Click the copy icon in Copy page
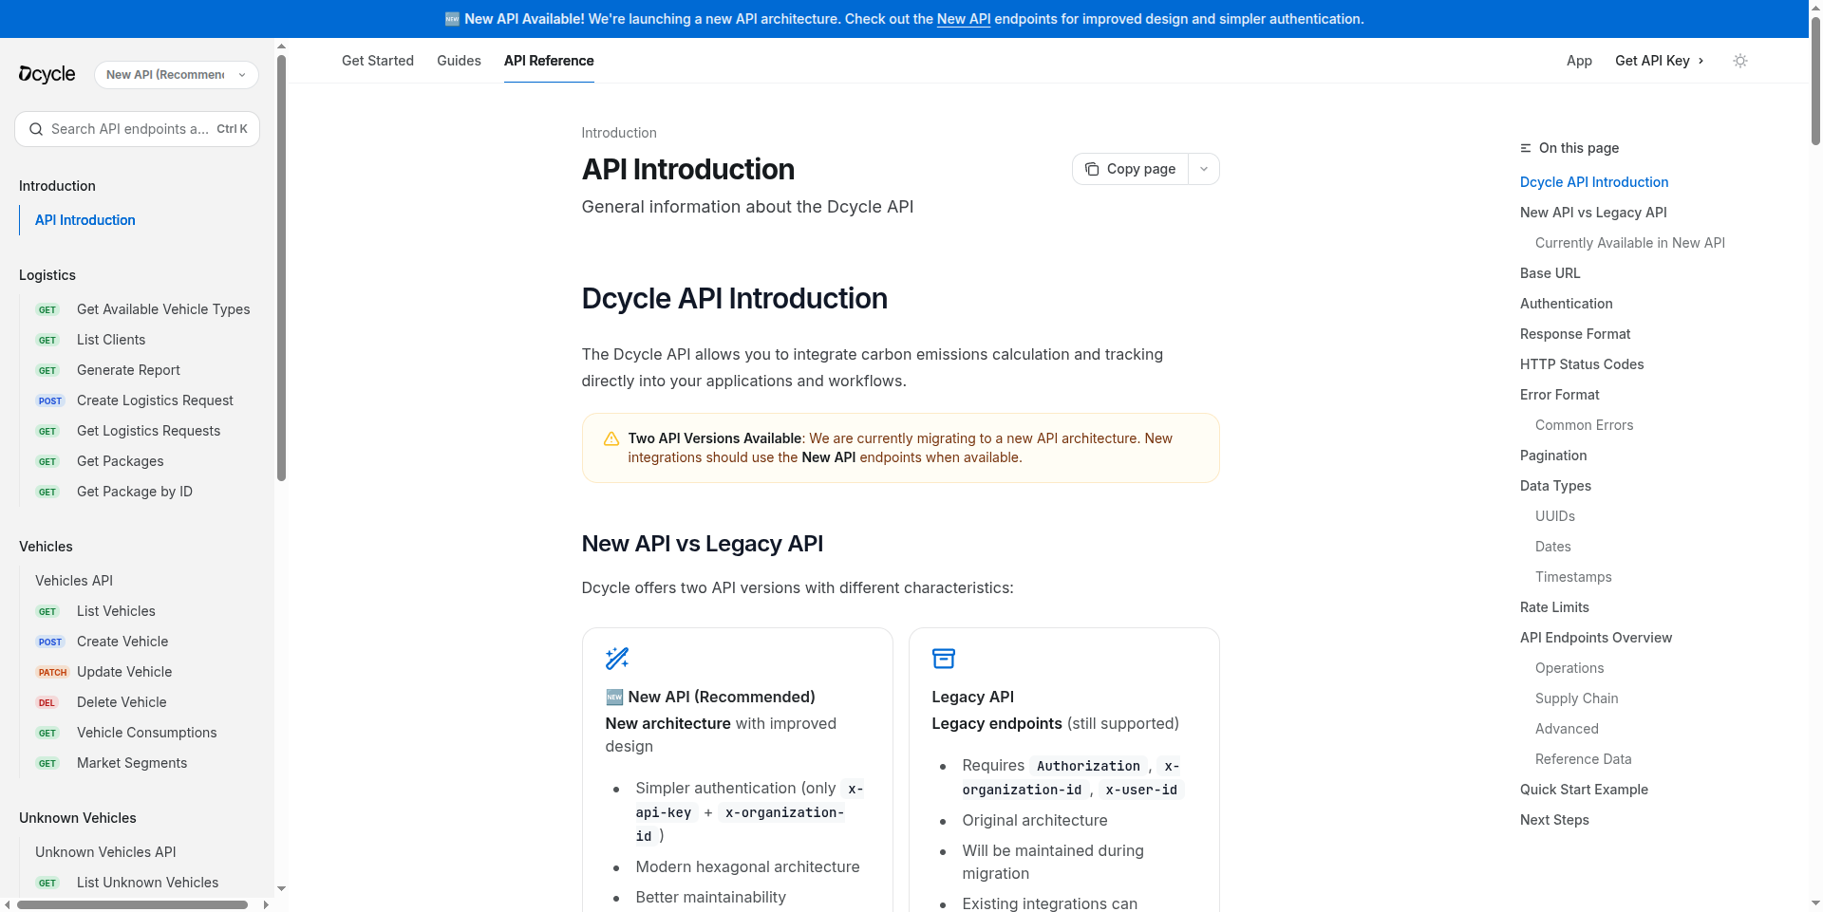The height and width of the screenshot is (912, 1823). pyautogui.click(x=1092, y=169)
